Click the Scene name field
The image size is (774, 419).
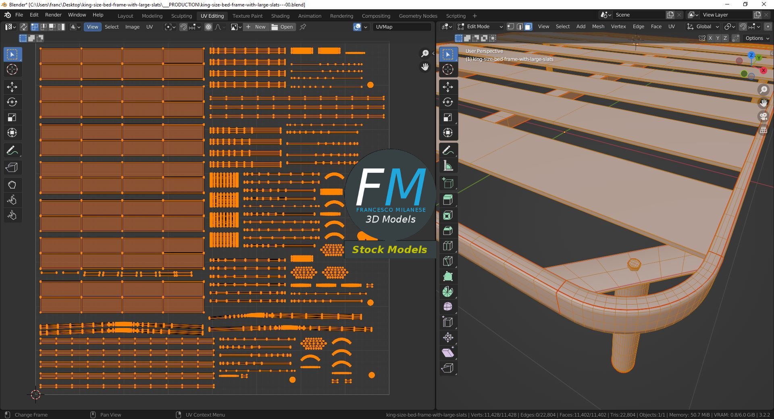coord(639,15)
